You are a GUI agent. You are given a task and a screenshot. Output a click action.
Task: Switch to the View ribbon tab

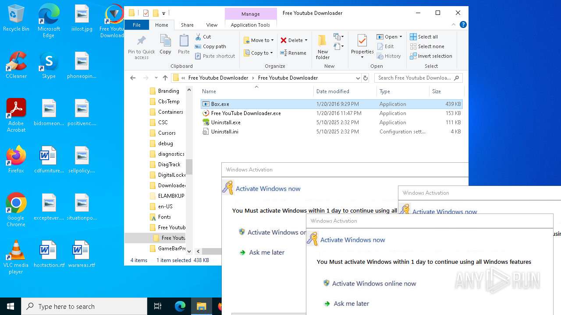pos(212,25)
